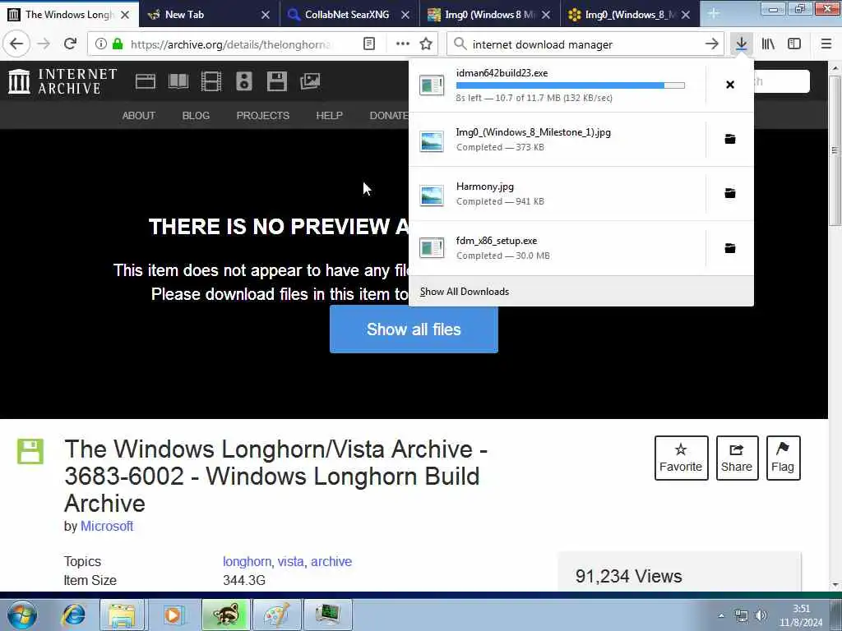Click the forward navigation arrow
Screen dimensions: 842x631
(x=44, y=44)
